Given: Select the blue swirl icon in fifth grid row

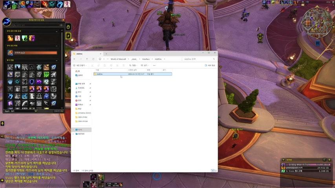Looking at the screenshot, I should pyautogui.click(x=10, y=96).
